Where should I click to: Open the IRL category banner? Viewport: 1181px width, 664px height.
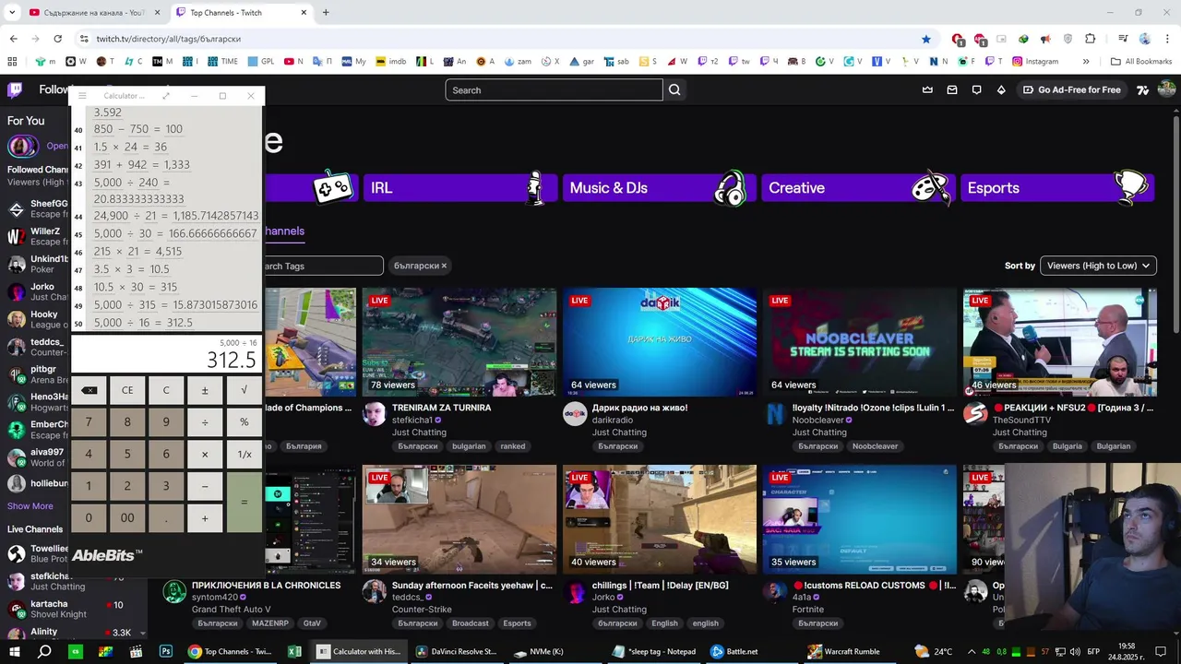point(460,187)
